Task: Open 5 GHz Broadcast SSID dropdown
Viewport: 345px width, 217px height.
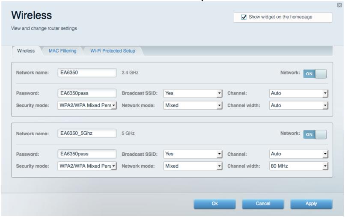Action: (193, 154)
